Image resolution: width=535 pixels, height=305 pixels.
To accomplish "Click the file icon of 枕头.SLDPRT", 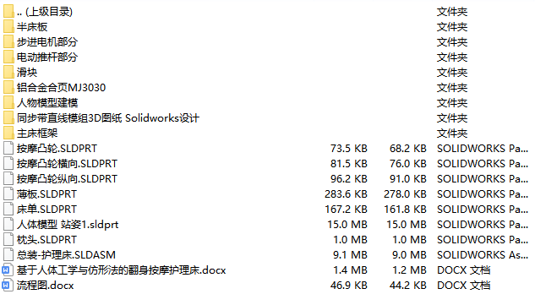I will [8, 239].
